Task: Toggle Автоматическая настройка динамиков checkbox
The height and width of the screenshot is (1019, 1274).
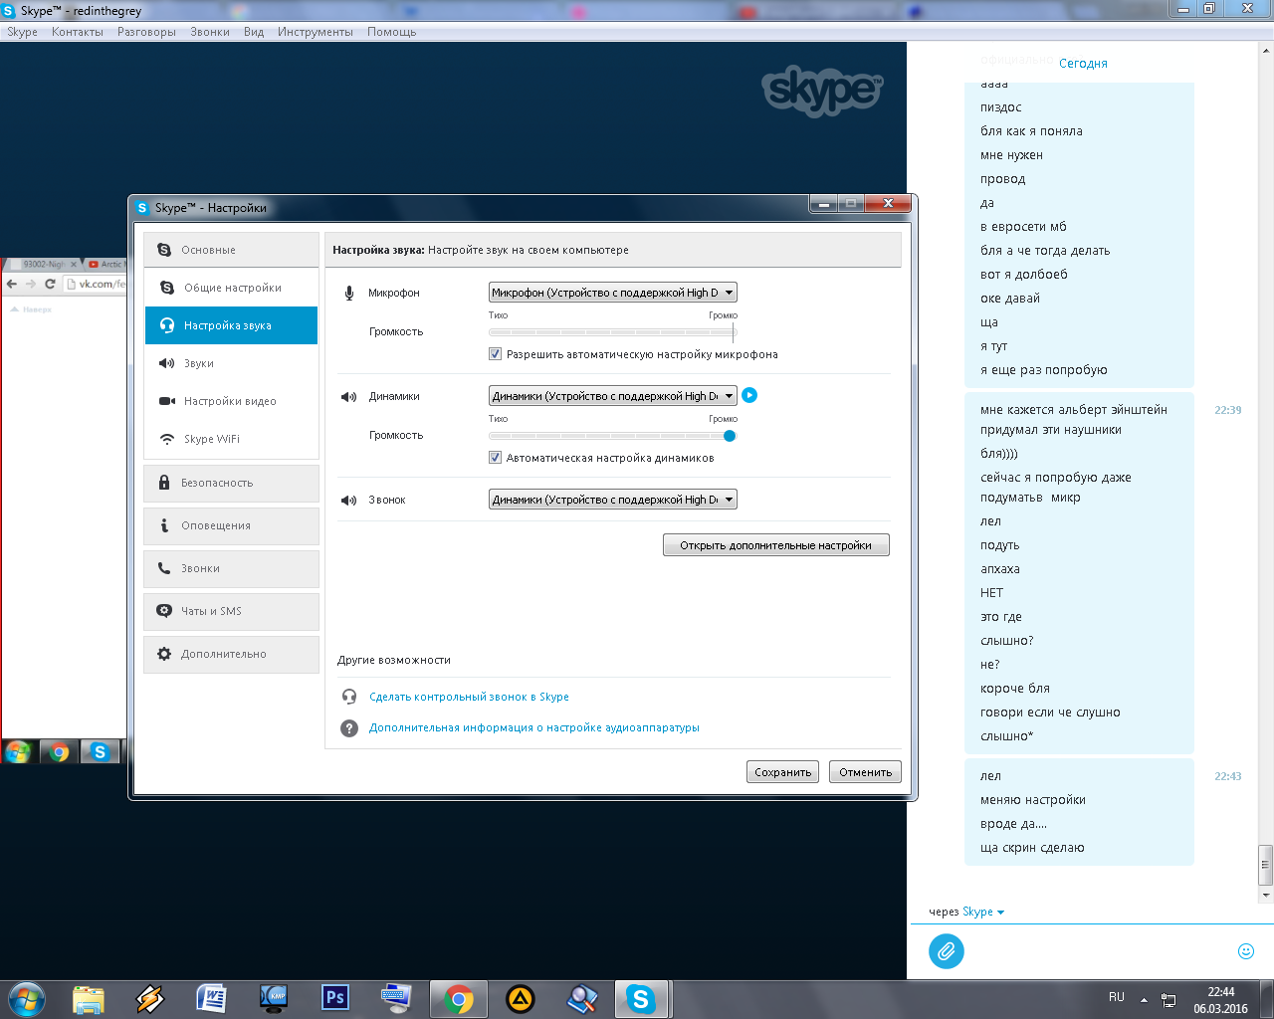Action: (x=495, y=458)
